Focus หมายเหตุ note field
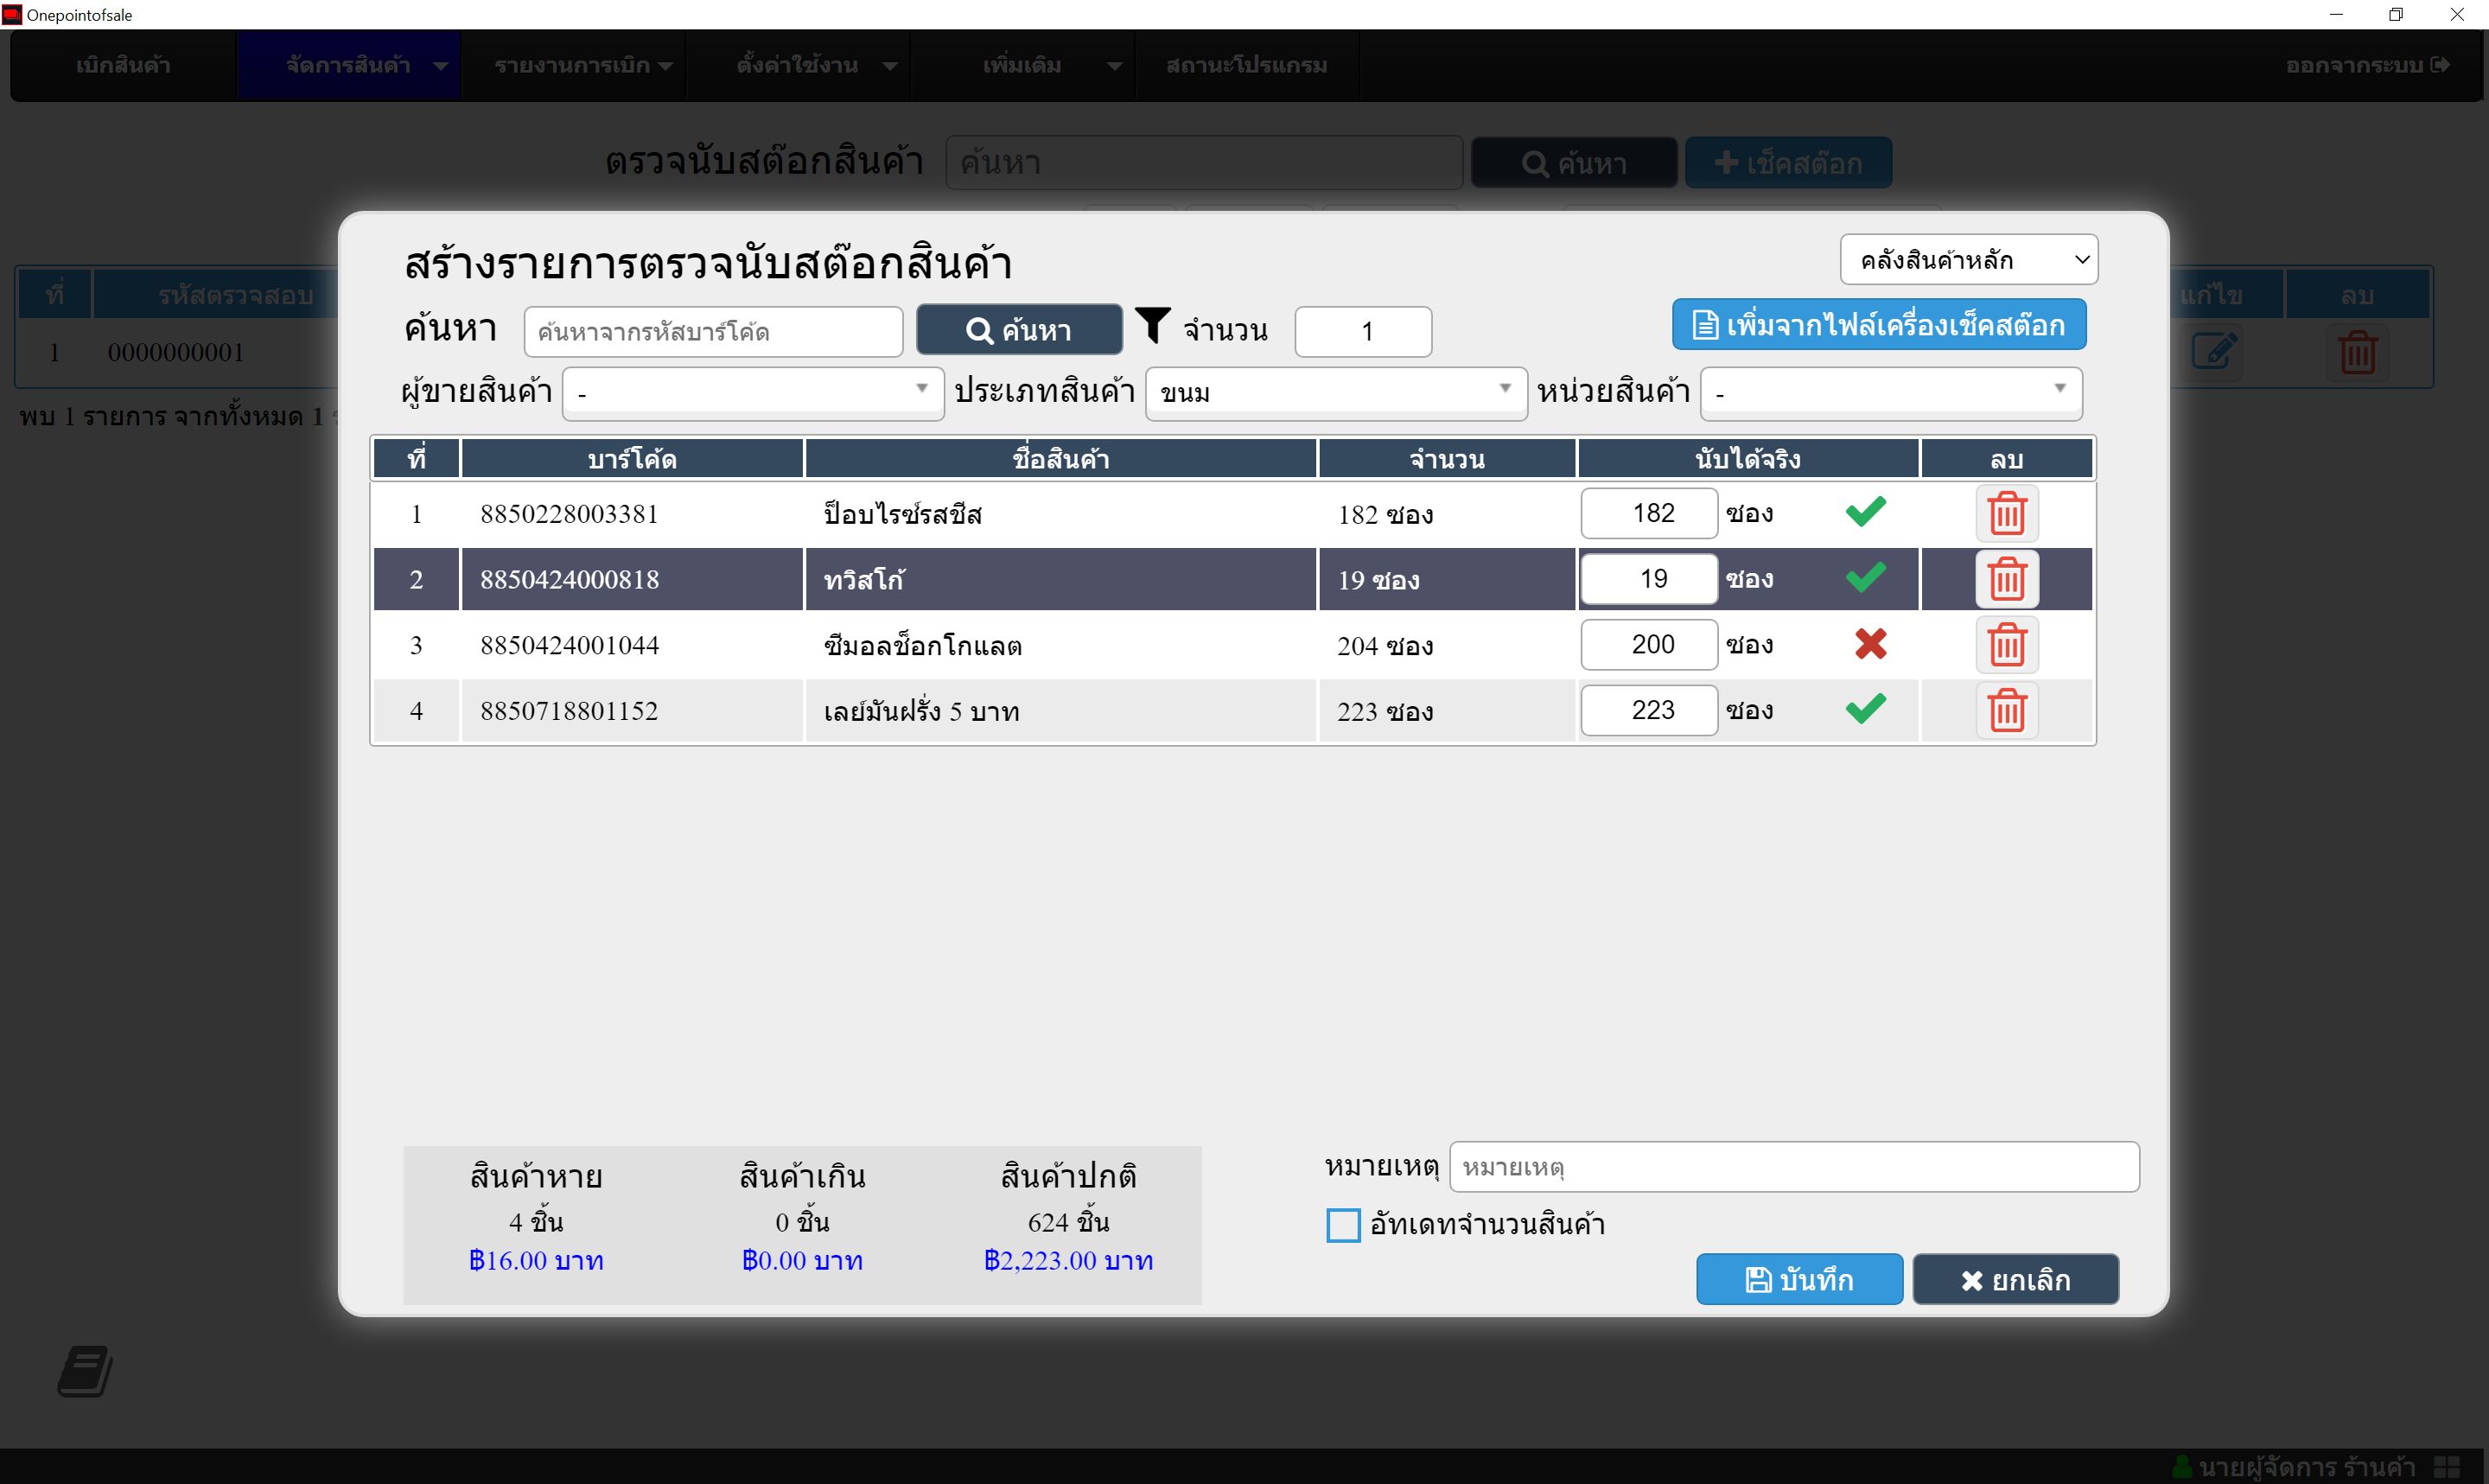 [x=1794, y=1167]
